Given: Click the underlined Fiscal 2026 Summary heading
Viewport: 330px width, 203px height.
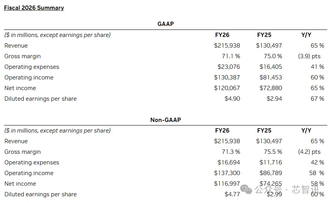Looking at the screenshot, I should [x=34, y=8].
